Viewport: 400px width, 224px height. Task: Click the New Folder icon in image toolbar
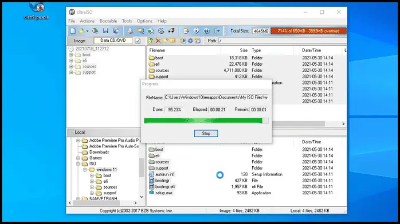166,41
